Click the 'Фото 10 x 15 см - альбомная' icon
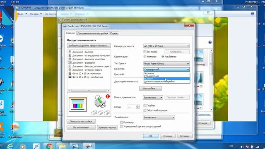This screenshot has width=265, height=149. pos(70,77)
